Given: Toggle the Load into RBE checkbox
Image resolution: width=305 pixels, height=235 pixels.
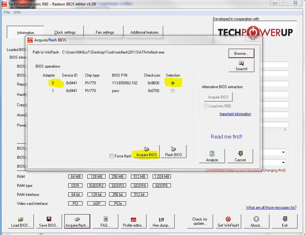Looking at the screenshot, I should (x=206, y=106).
